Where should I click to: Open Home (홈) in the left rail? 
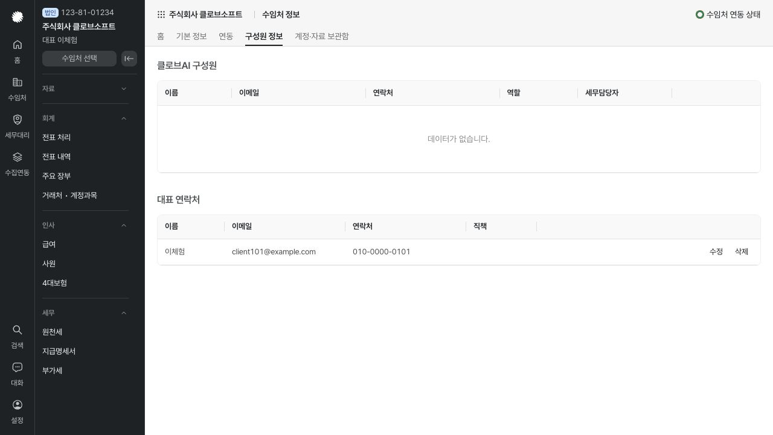point(18,51)
